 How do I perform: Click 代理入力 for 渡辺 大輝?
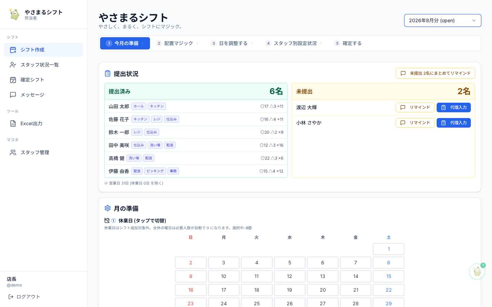pos(454,107)
